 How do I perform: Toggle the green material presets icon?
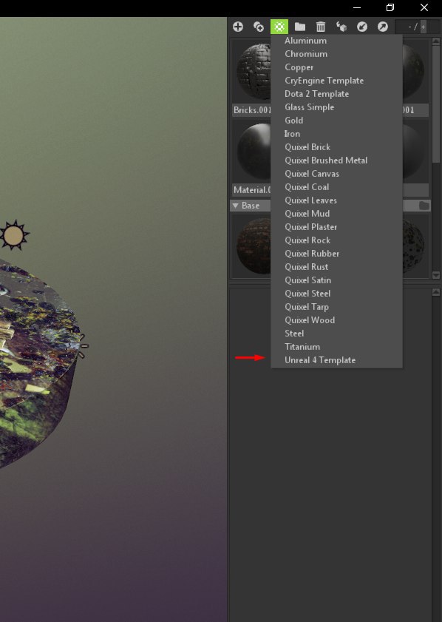(x=279, y=27)
